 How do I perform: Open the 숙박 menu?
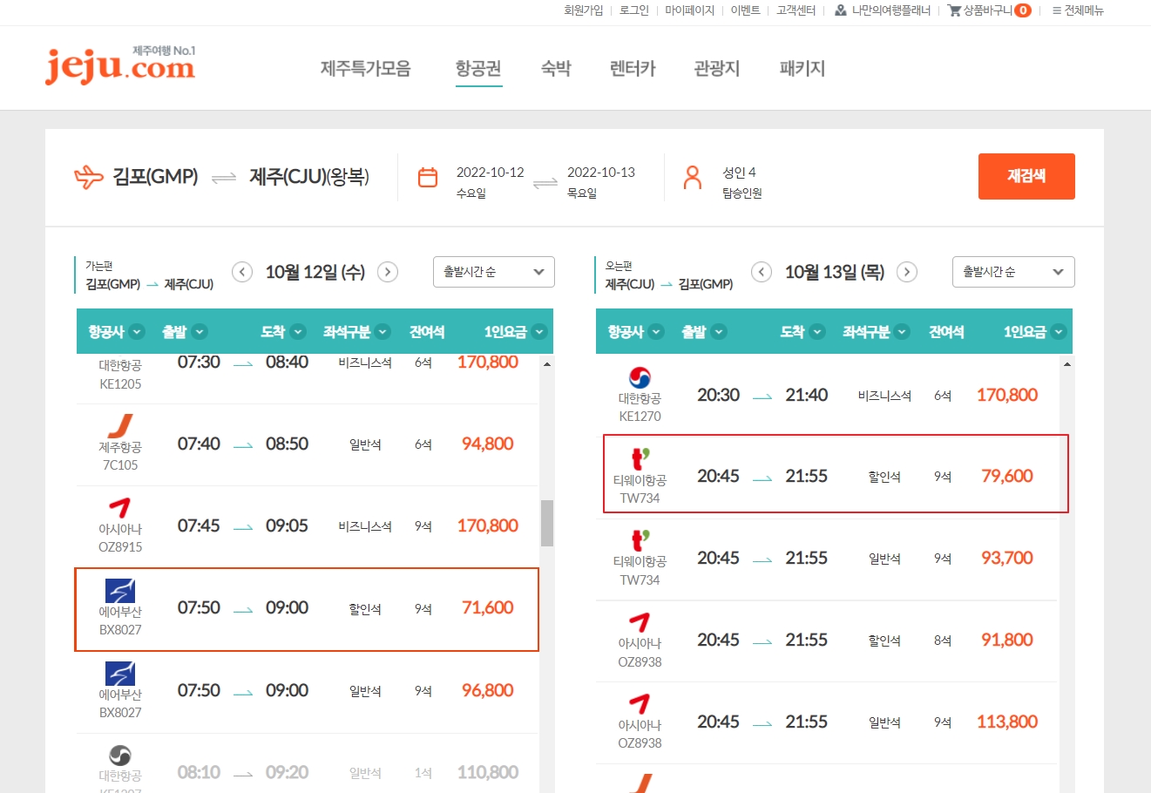[x=556, y=68]
